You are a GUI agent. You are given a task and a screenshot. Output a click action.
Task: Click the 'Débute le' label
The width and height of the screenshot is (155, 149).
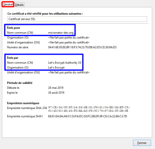(x=13, y=88)
